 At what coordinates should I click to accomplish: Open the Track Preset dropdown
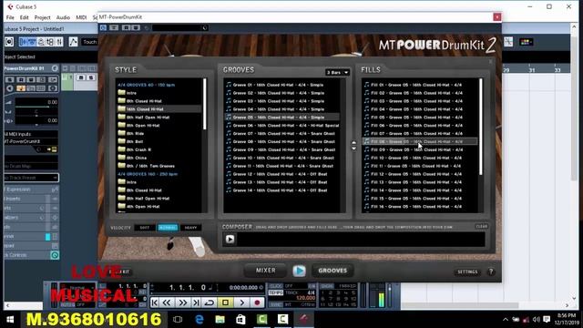pos(31,178)
